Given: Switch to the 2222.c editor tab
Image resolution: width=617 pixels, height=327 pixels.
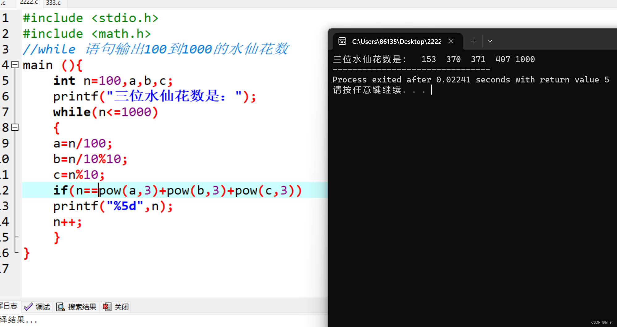Looking at the screenshot, I should [x=29, y=3].
